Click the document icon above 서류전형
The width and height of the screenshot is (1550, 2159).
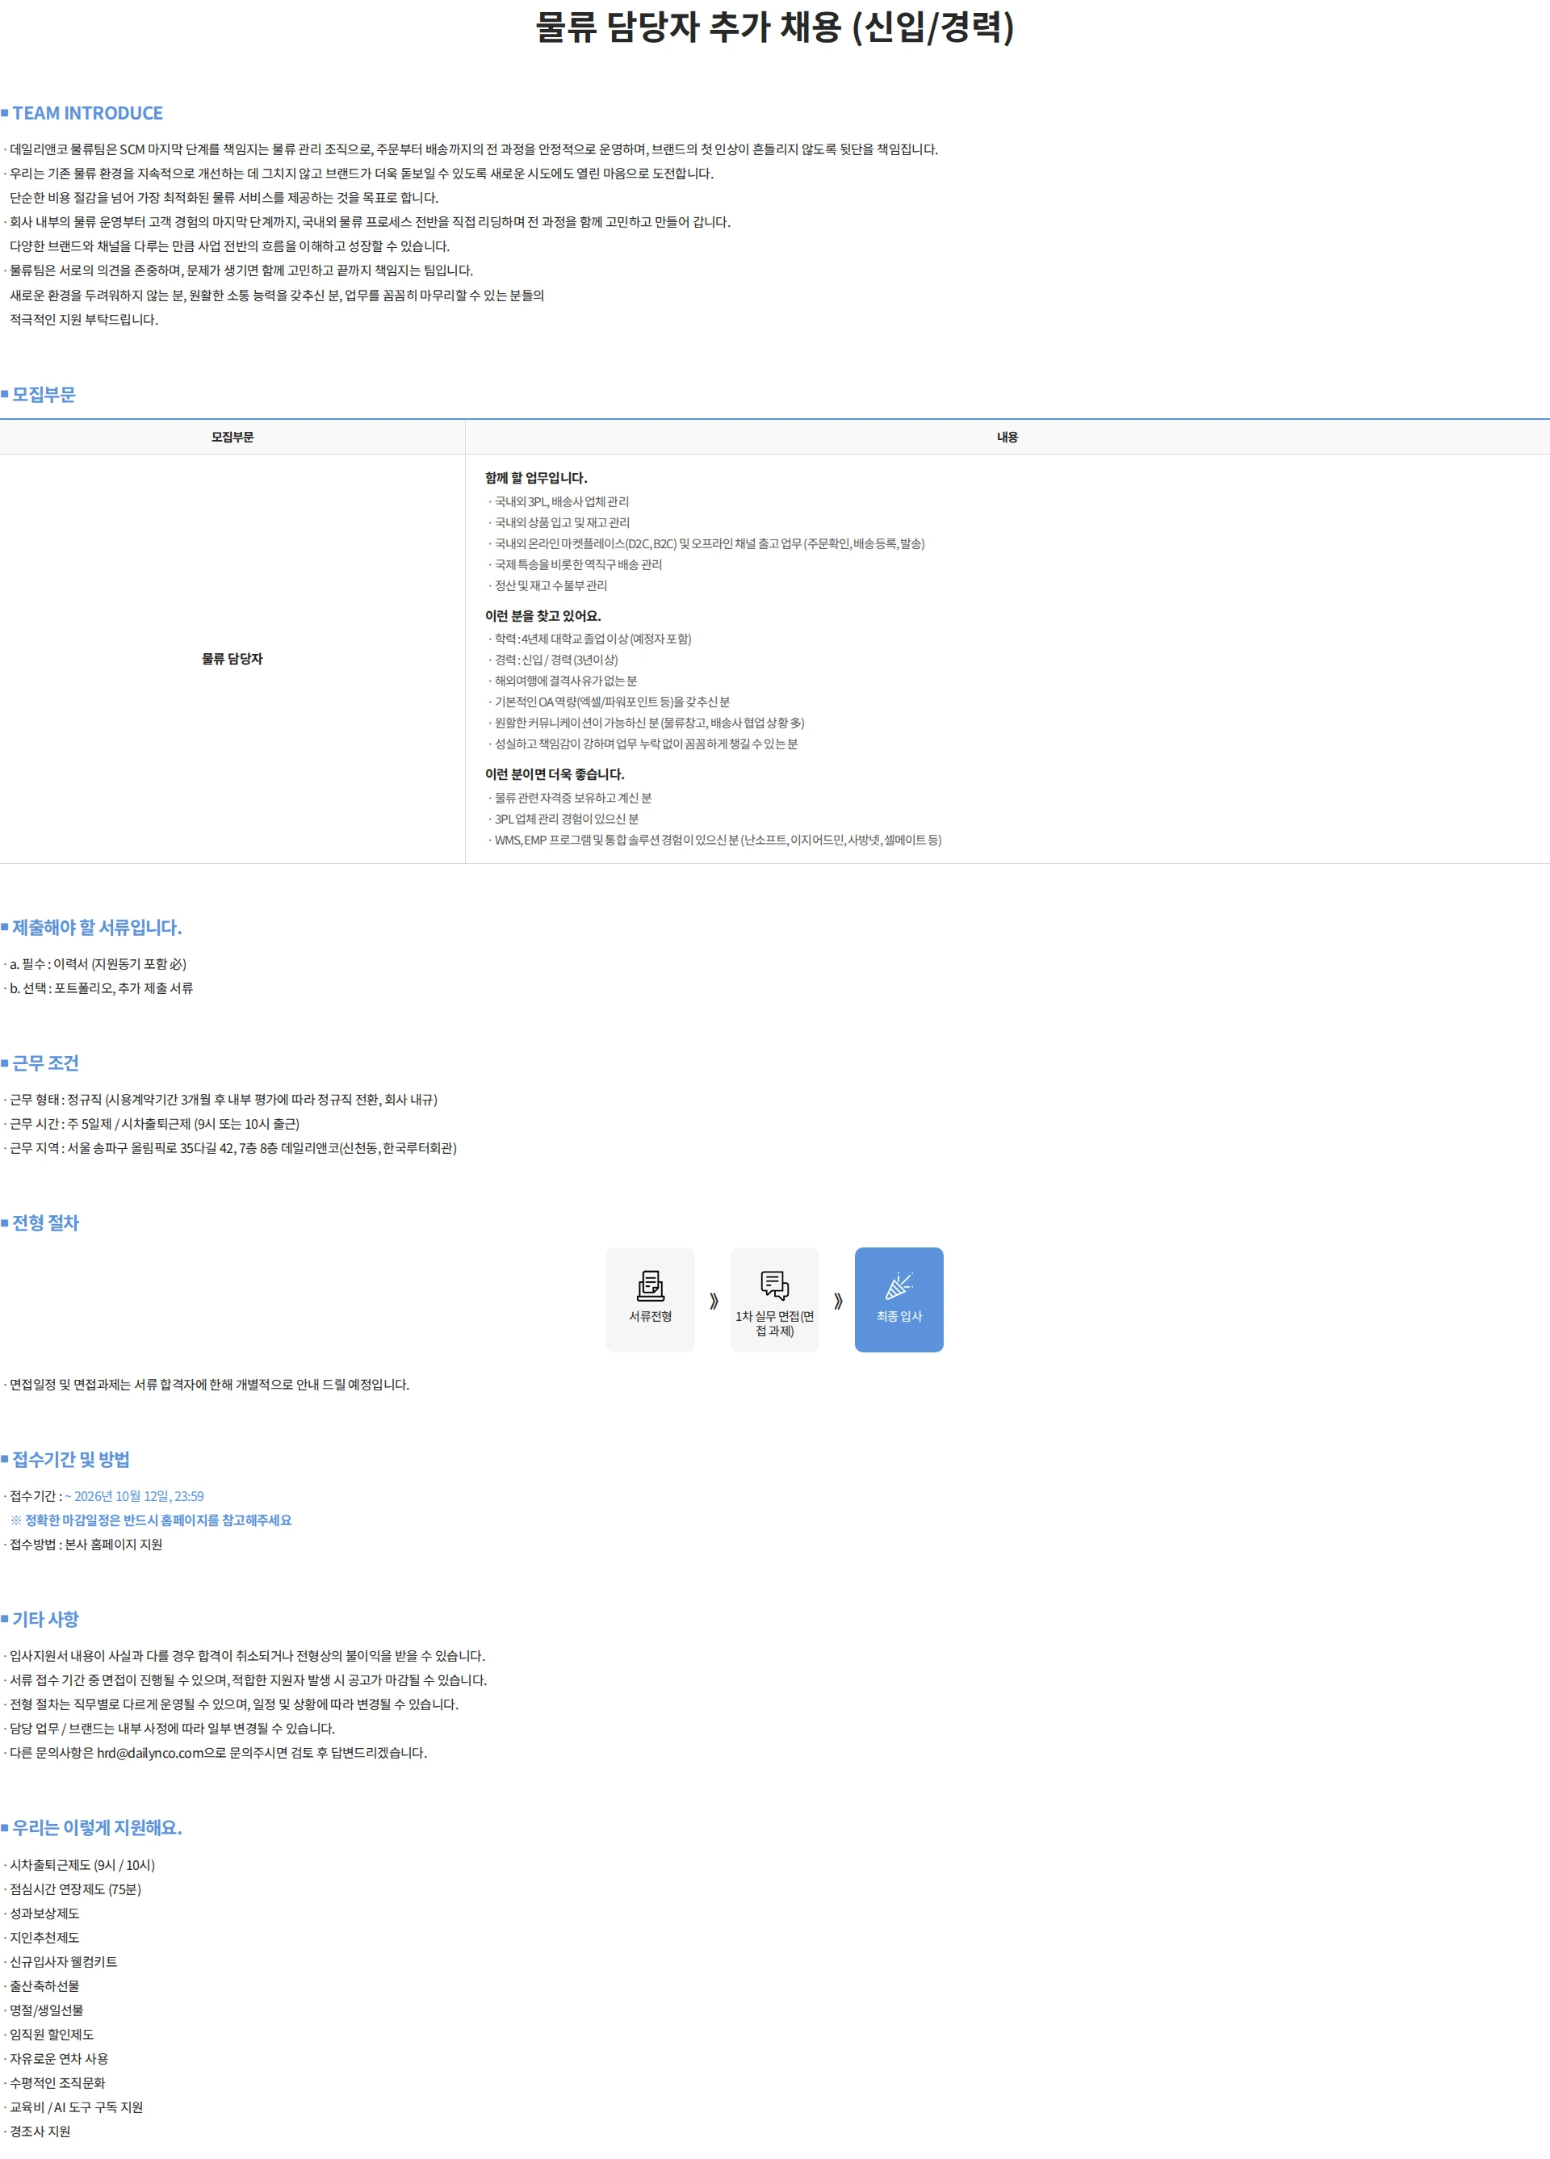click(651, 1285)
